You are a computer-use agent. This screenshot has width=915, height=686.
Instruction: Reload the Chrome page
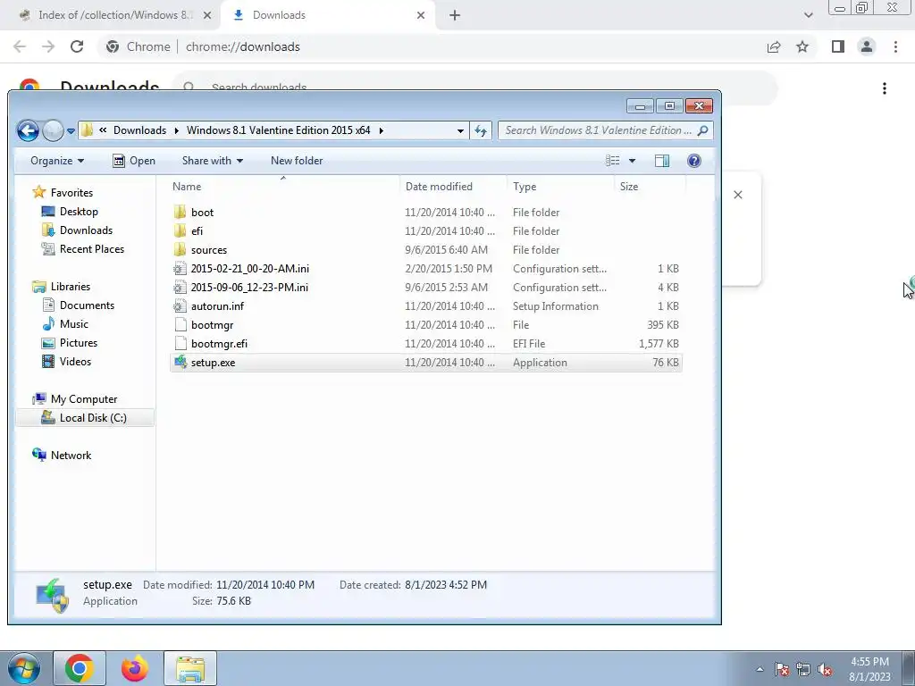77,46
